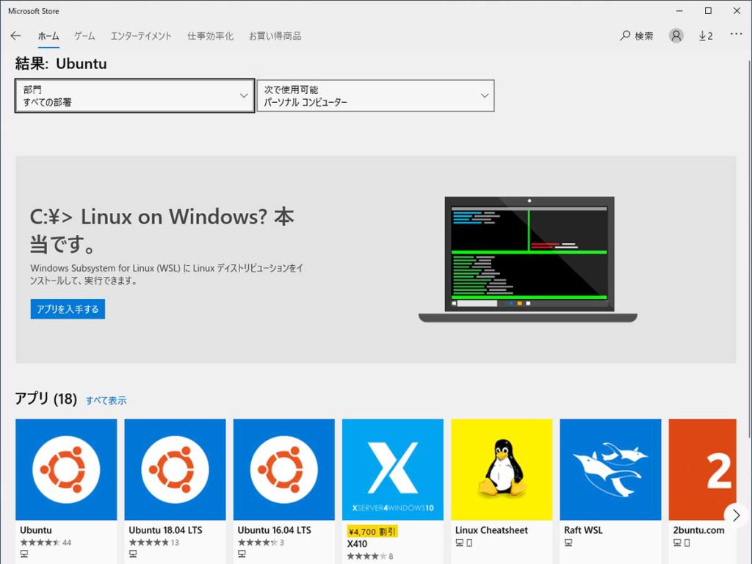Open the Ubuntu 18.04 LTS tile icon
The height and width of the screenshot is (564, 752).
(175, 469)
